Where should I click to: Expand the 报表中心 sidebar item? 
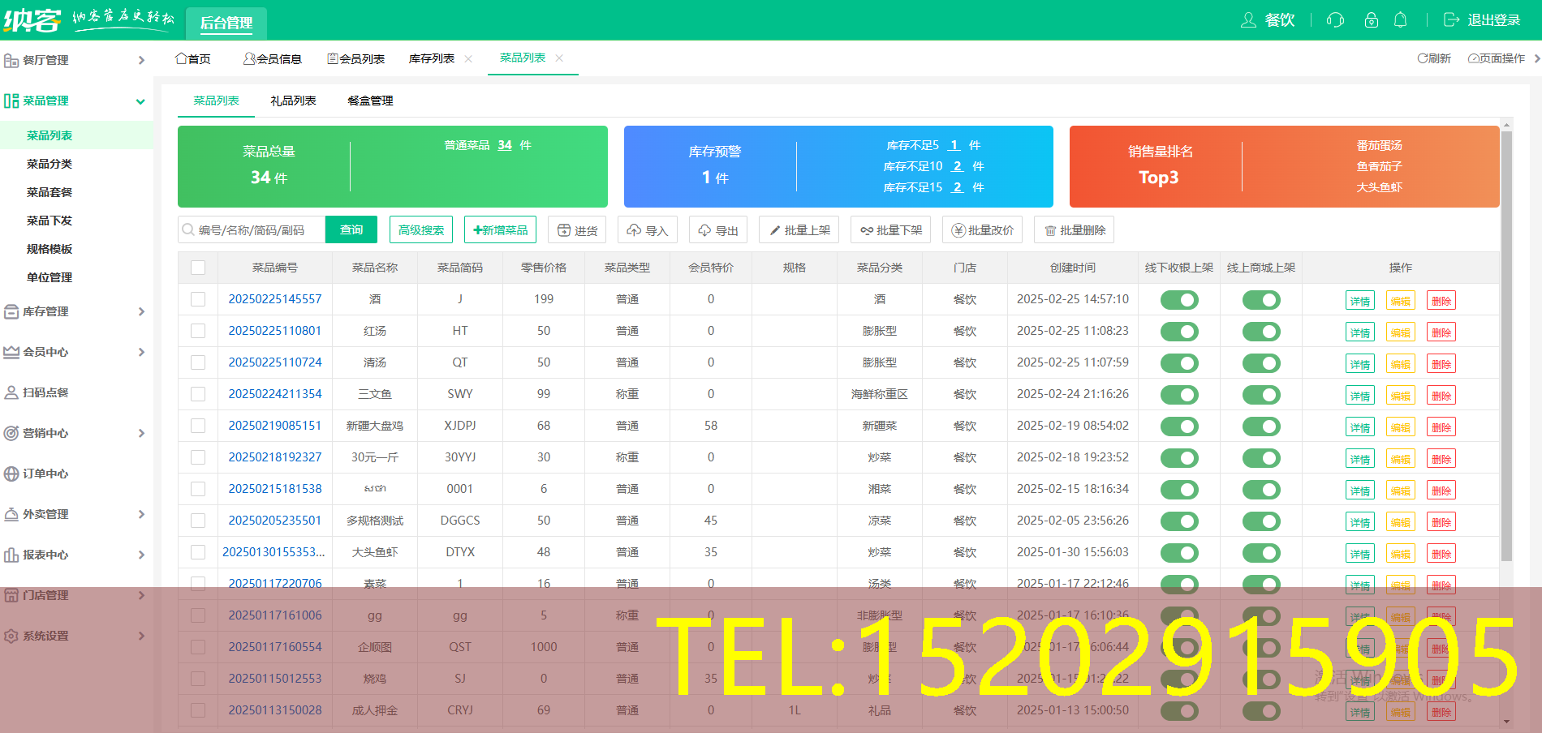tap(77, 555)
